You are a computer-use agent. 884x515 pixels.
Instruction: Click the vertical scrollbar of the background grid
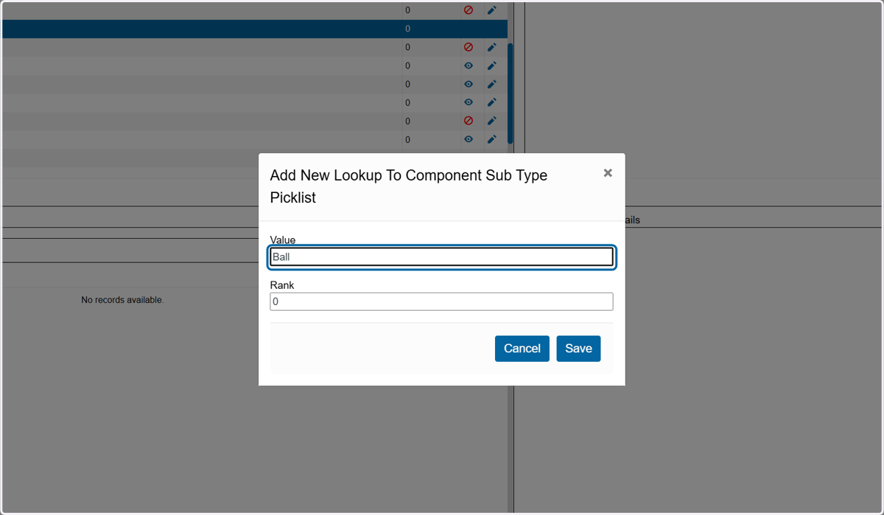511,92
